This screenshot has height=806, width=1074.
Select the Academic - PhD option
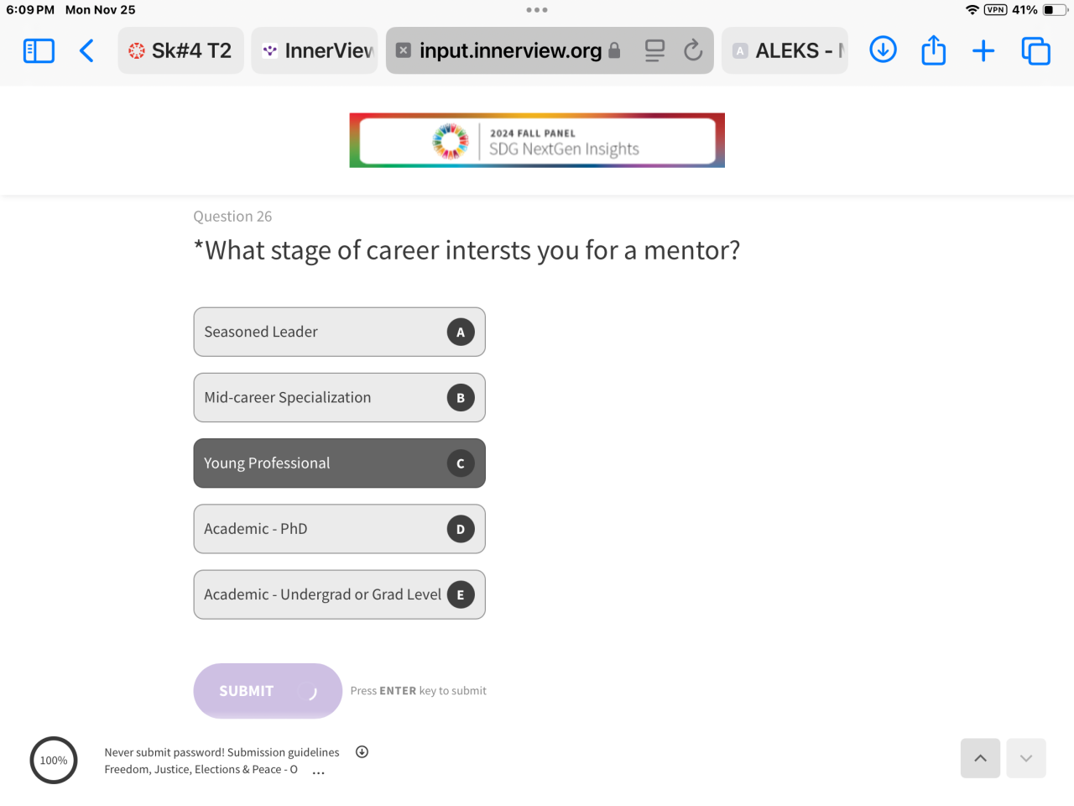pos(339,529)
